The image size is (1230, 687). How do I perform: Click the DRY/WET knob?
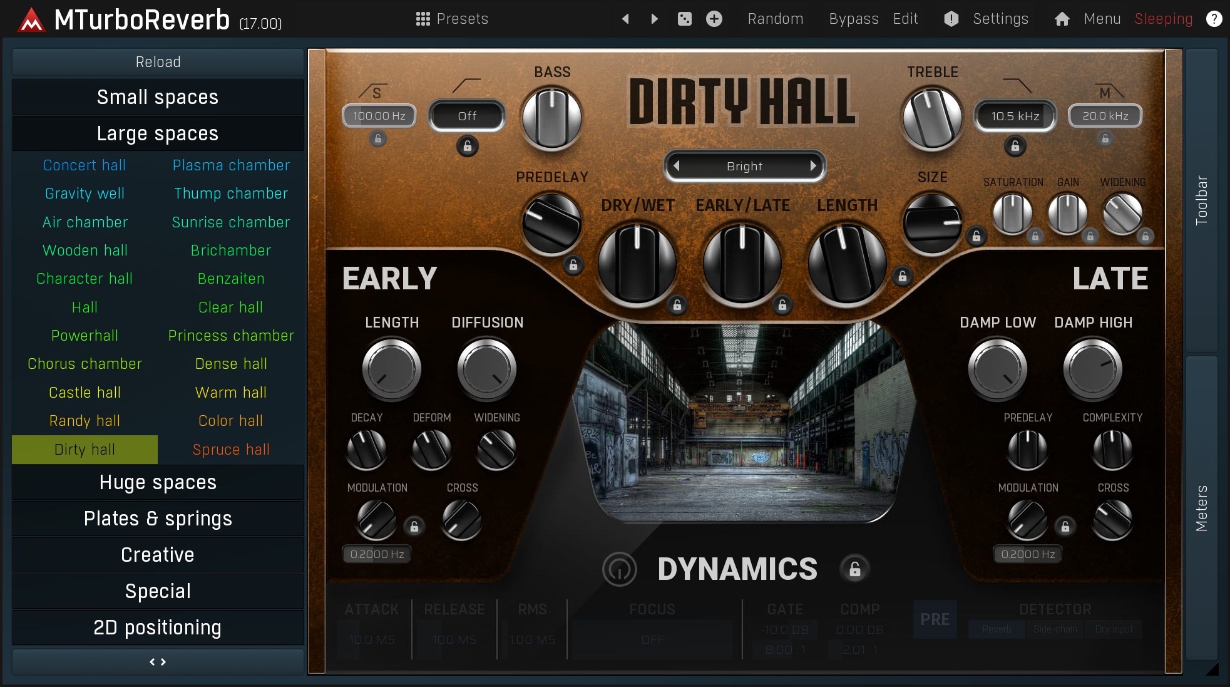coord(637,263)
